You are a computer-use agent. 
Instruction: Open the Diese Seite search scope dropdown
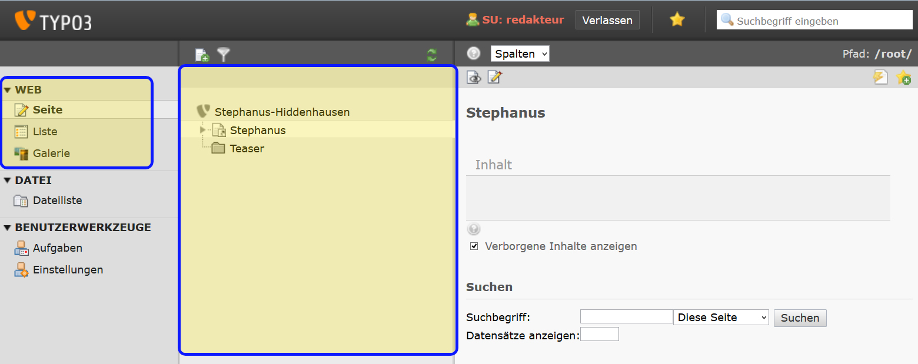point(721,318)
